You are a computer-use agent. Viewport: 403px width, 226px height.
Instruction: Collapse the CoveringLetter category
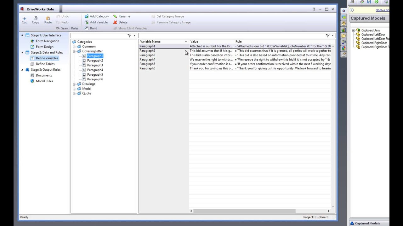pyautogui.click(x=74, y=51)
